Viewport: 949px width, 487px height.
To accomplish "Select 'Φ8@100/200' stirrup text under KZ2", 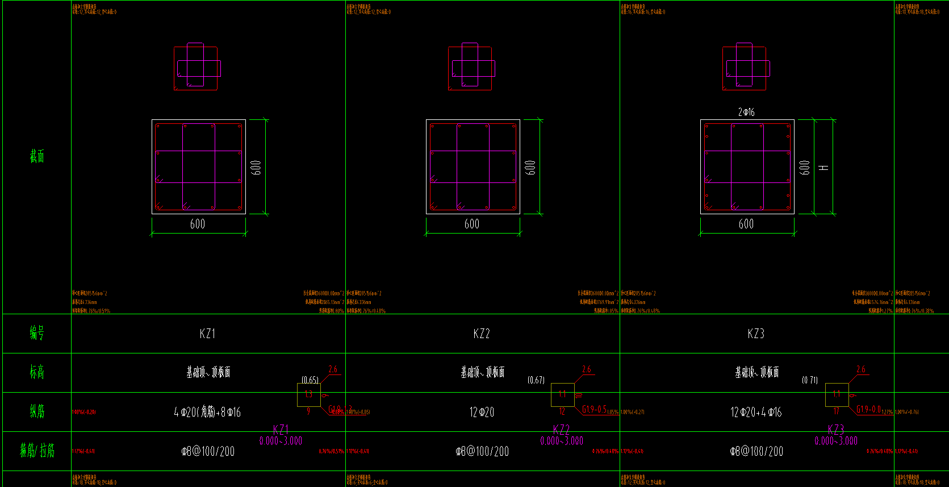I will pyautogui.click(x=482, y=451).
